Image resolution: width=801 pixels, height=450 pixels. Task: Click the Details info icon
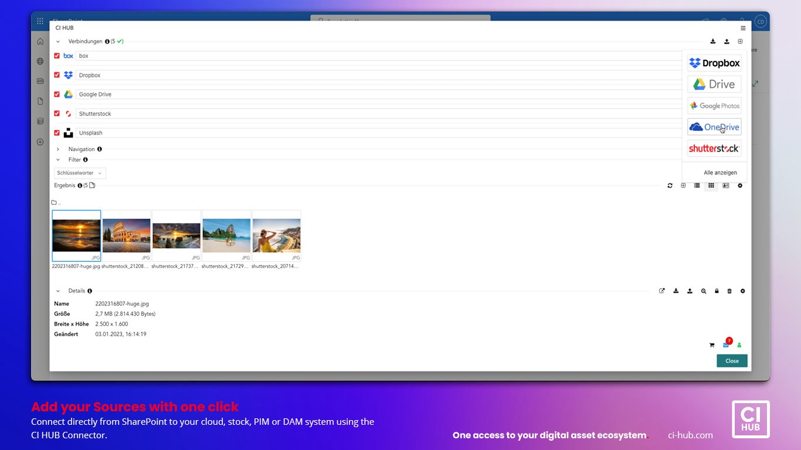coord(90,291)
